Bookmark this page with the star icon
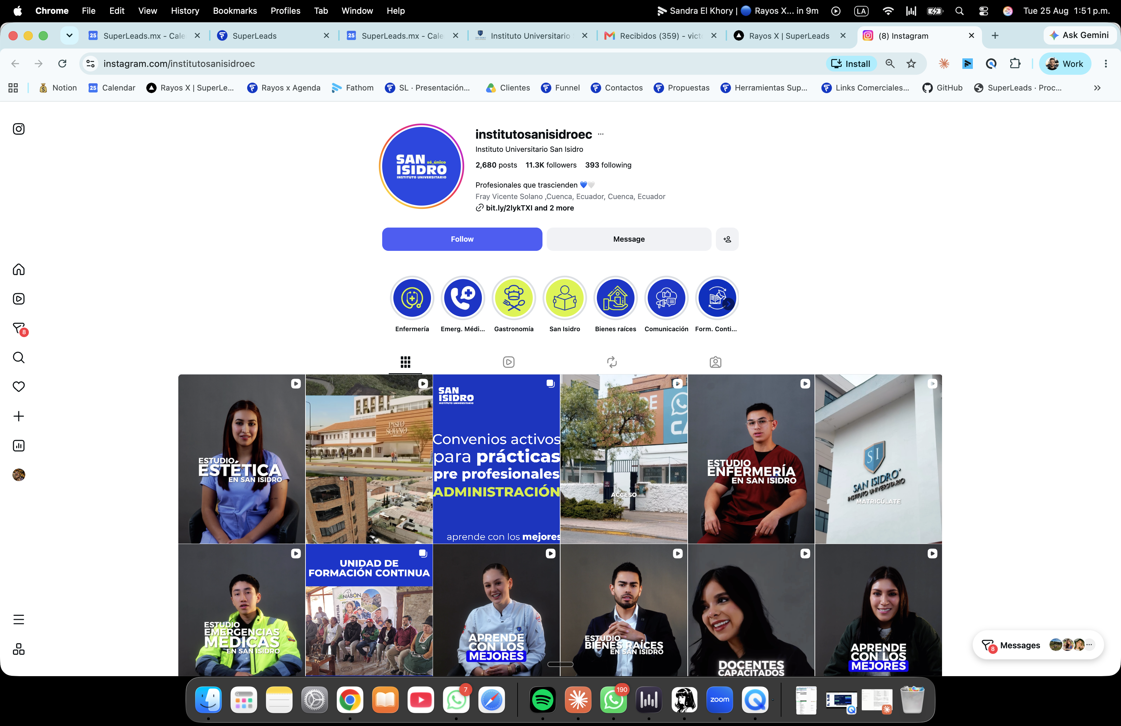Viewport: 1121px width, 726px height. tap(912, 64)
